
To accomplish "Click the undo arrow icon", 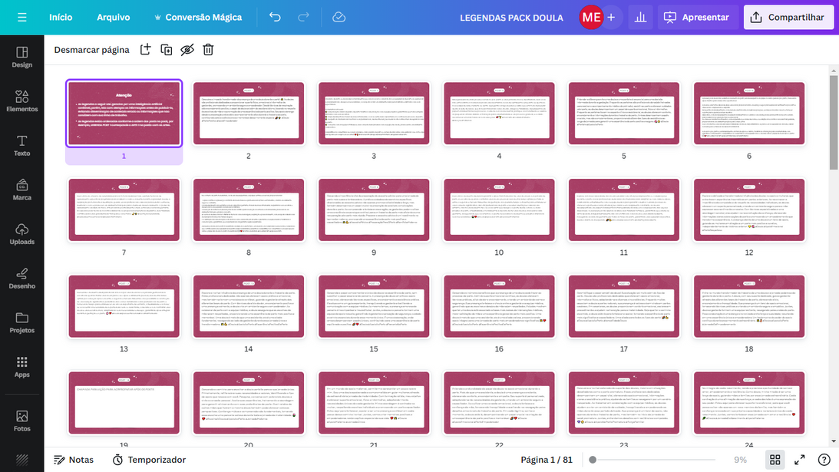I will [x=275, y=17].
